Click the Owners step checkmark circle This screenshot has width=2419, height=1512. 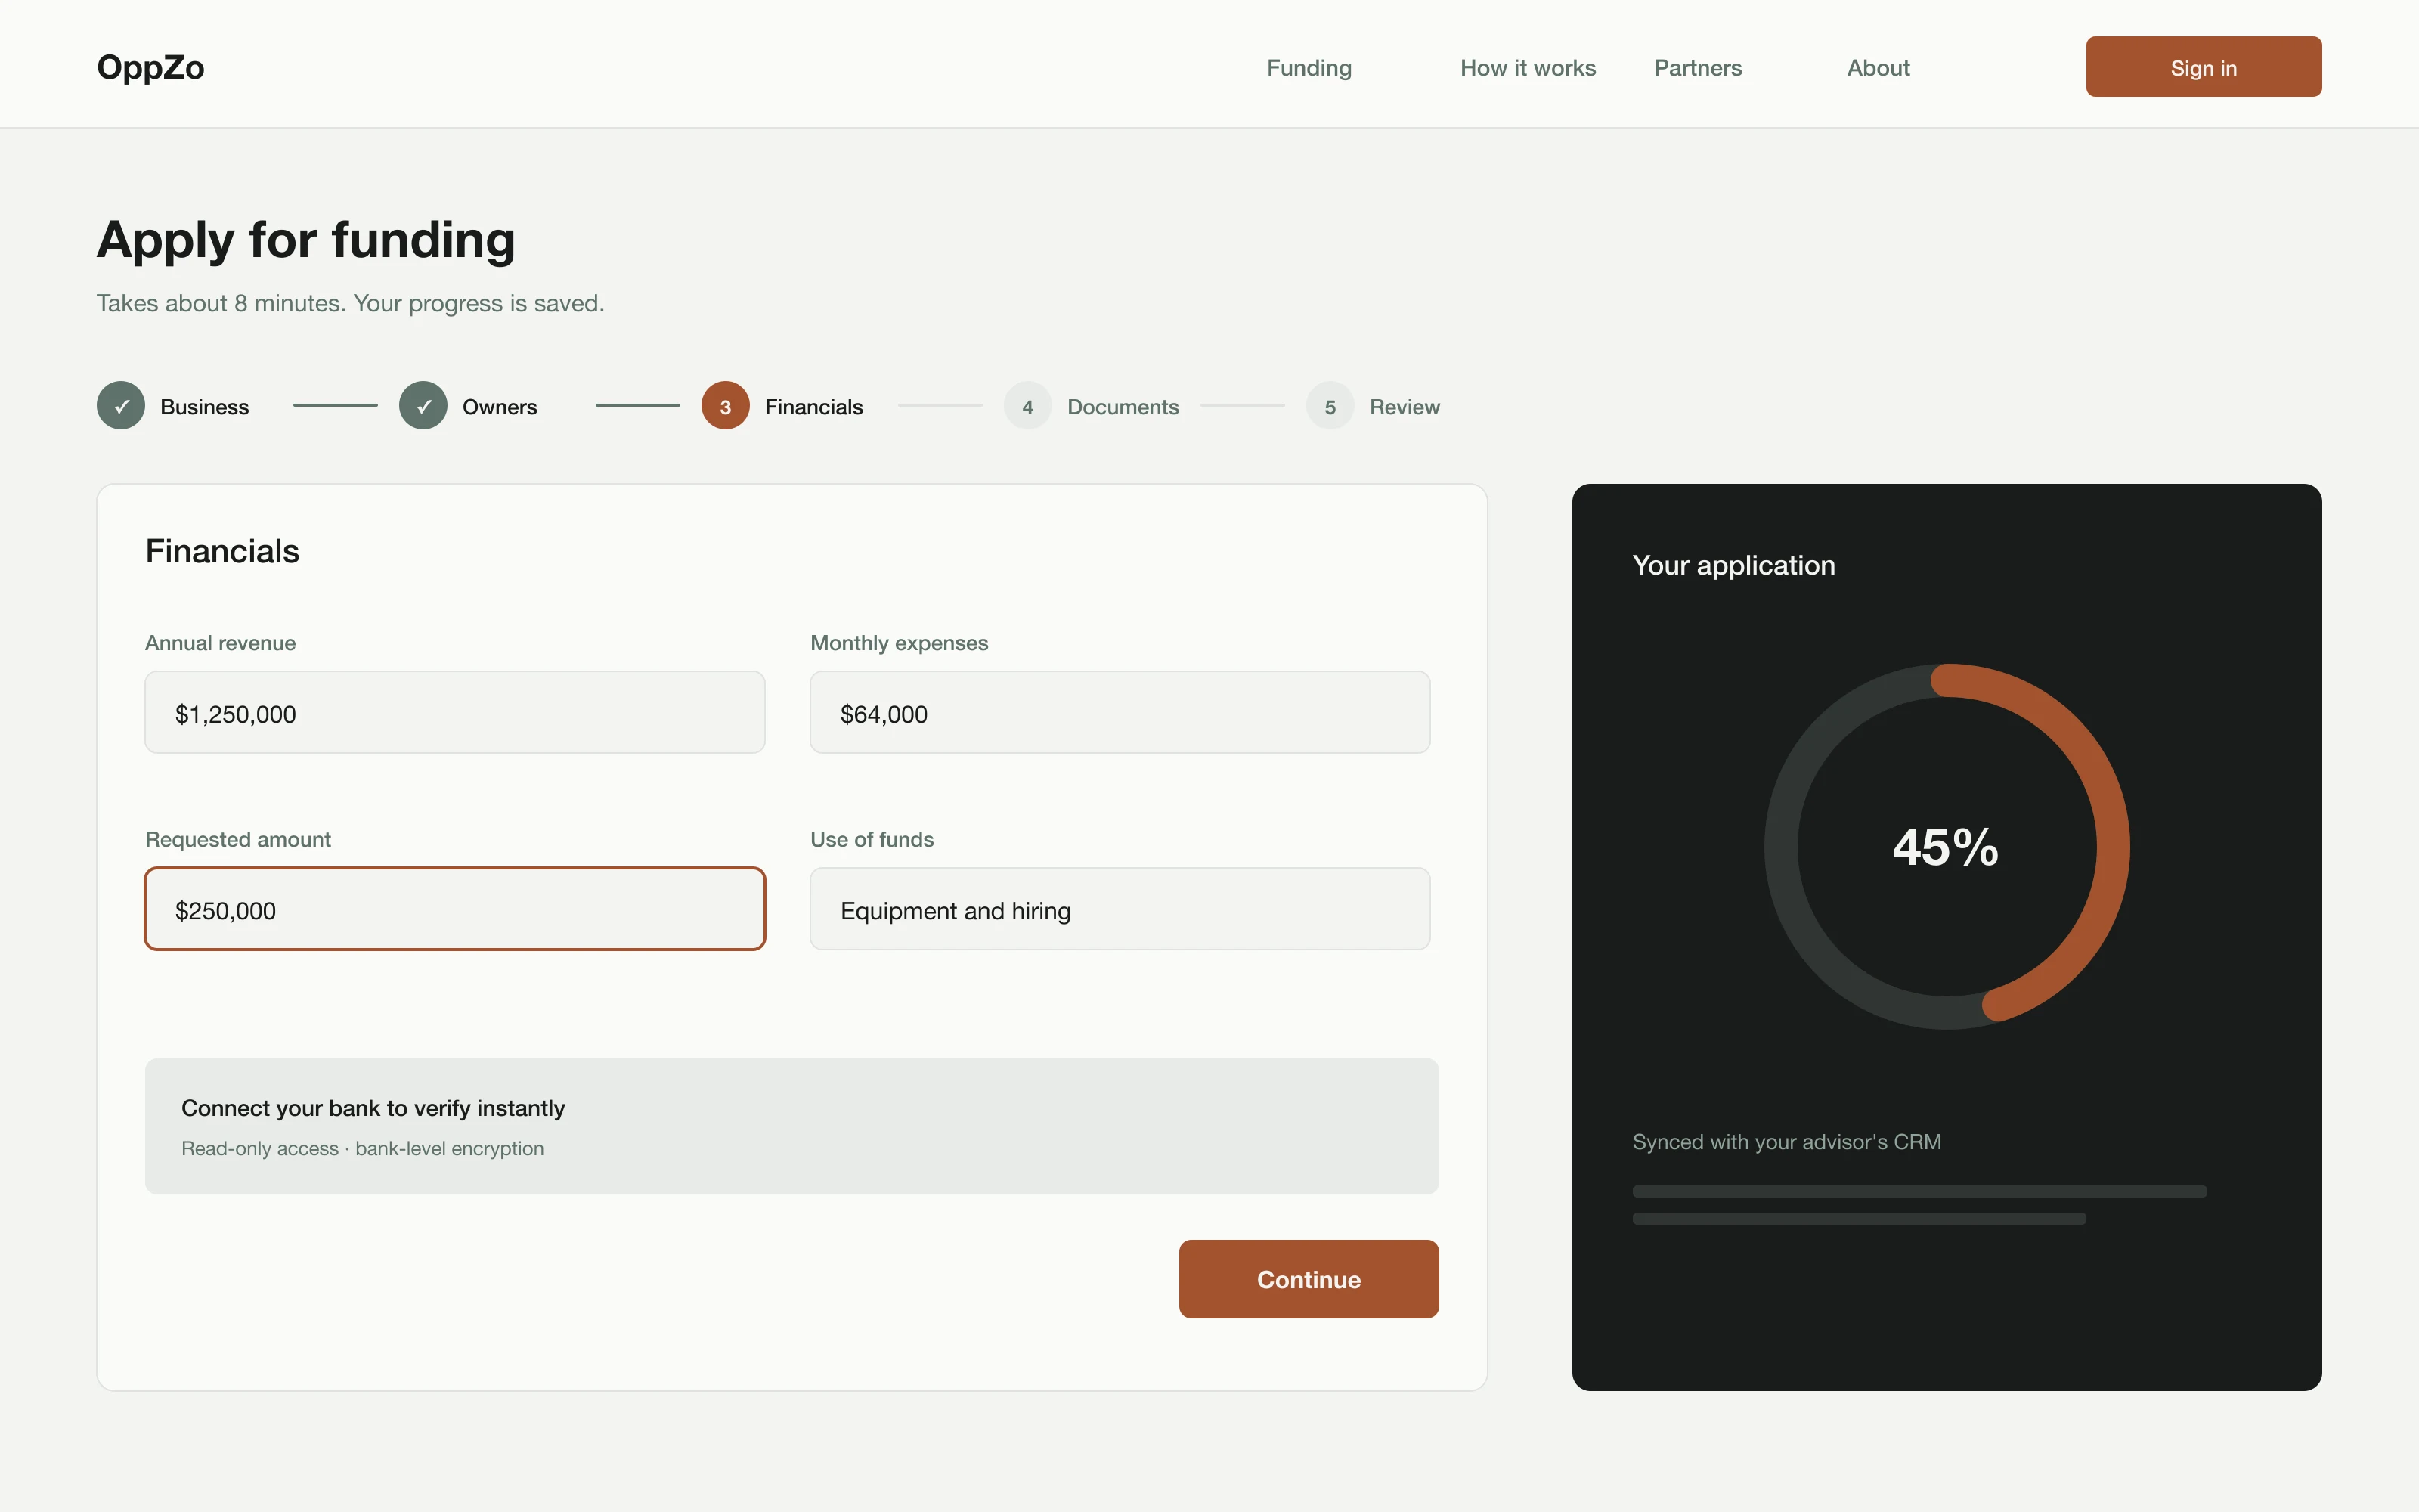click(423, 406)
